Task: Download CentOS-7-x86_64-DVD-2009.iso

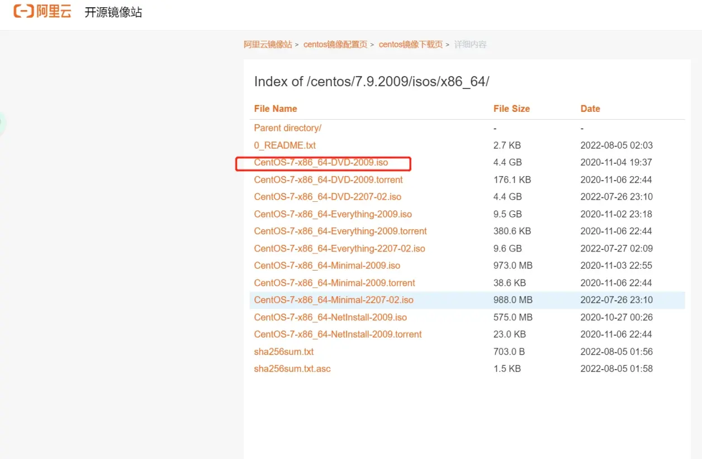Action: click(321, 163)
